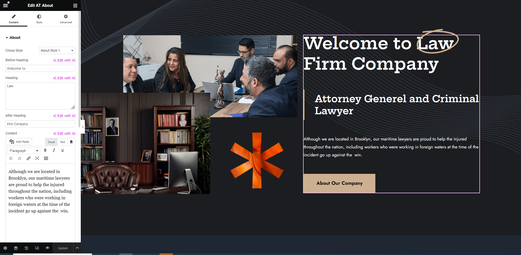521x255 pixels.
Task: Insert a bulleted list
Action: click(11, 158)
